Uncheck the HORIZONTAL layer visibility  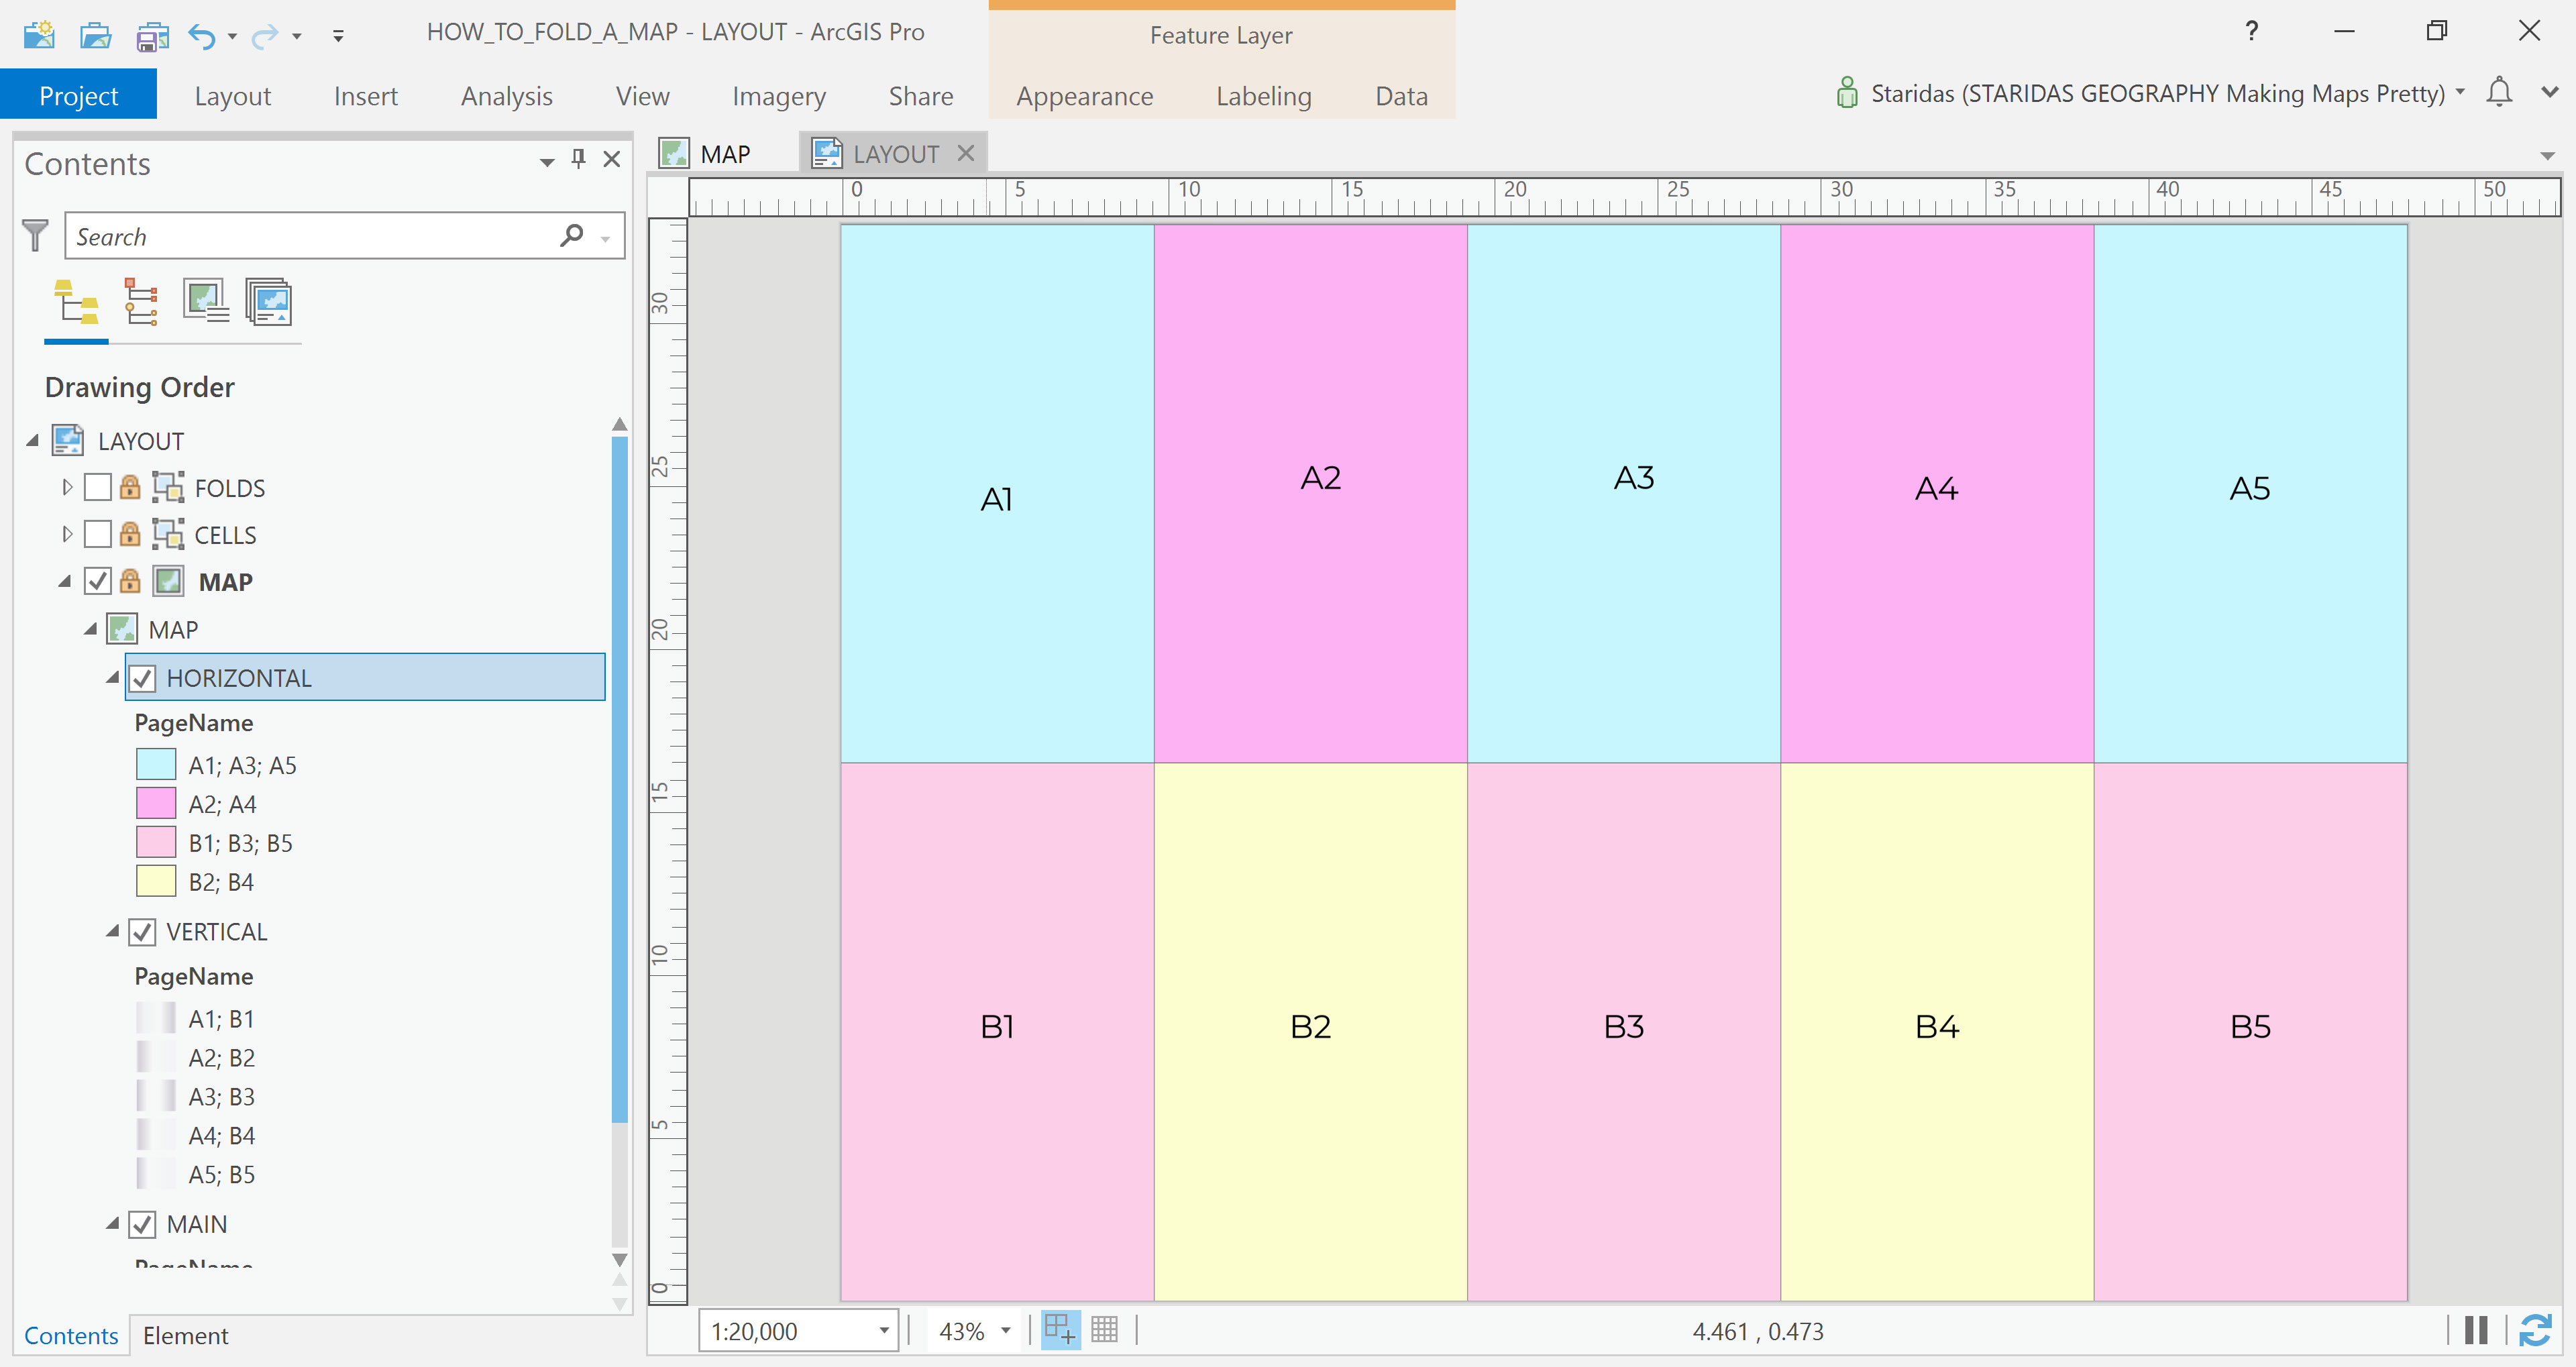coord(142,678)
